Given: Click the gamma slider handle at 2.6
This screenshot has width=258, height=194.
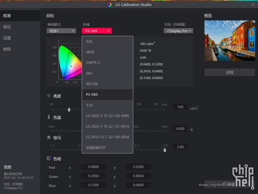Looking at the screenshot, I should 165,150.
